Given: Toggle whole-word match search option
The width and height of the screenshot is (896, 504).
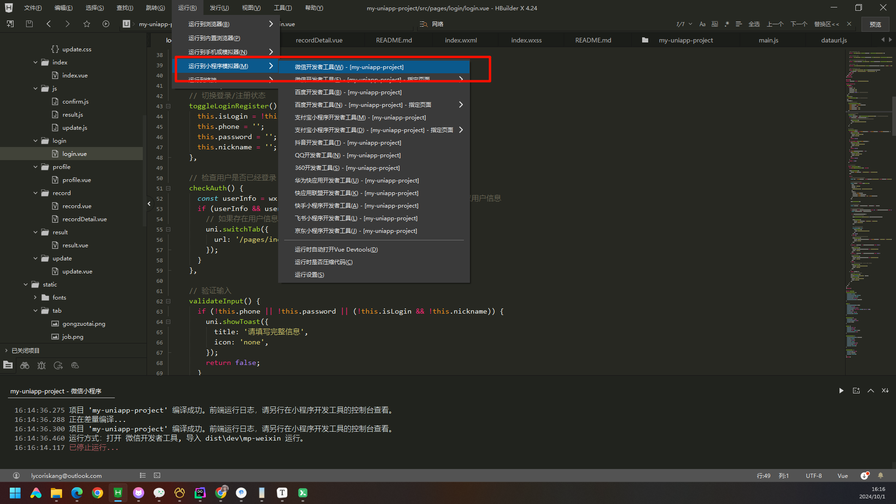Looking at the screenshot, I should click(714, 24).
